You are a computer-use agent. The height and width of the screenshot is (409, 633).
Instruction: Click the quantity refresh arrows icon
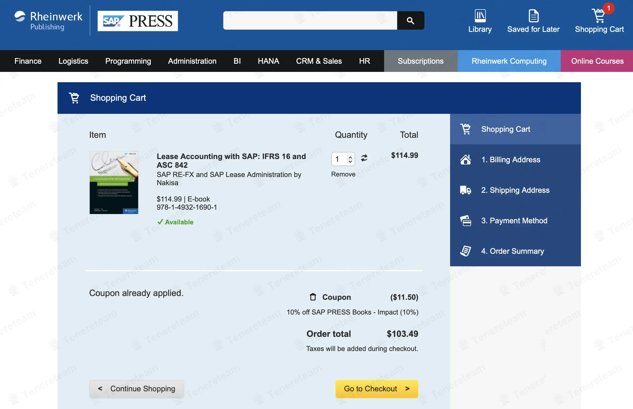[364, 158]
